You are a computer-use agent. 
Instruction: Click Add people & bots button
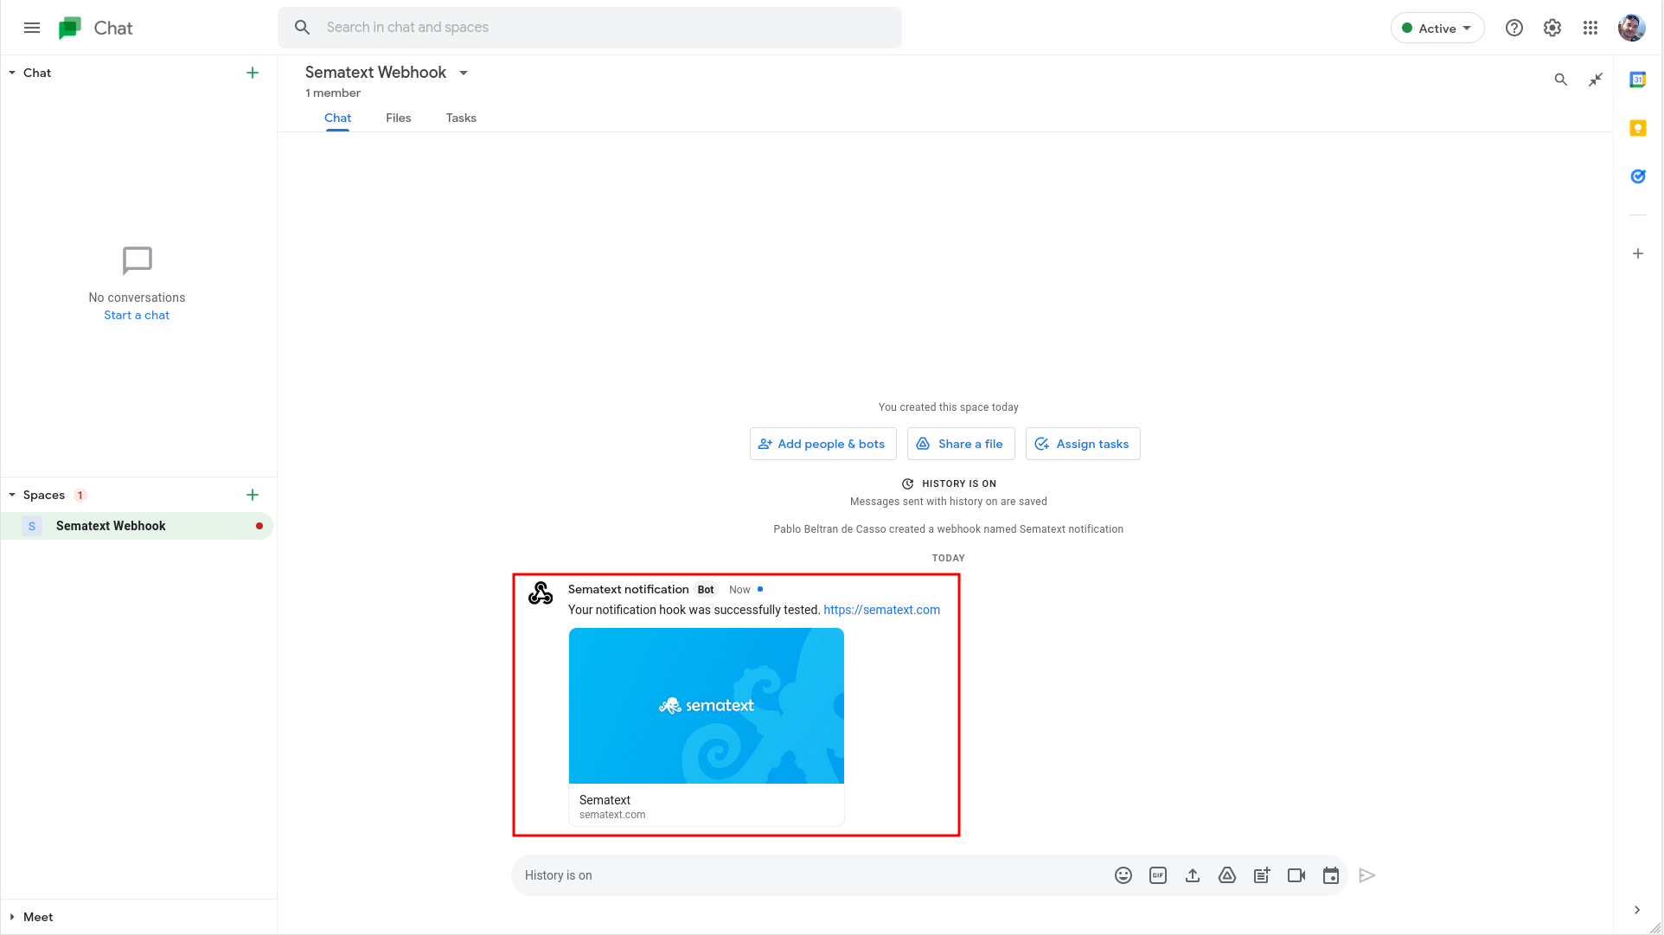822,444
